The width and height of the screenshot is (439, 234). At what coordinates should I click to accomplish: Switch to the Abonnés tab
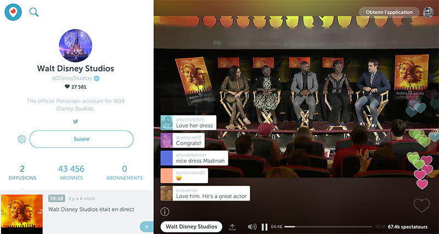click(x=71, y=173)
